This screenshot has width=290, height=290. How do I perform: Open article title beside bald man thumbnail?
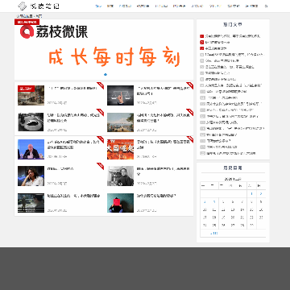click(72, 145)
